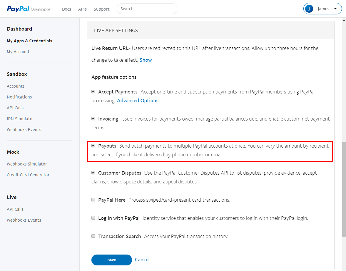This screenshot has height=271, width=346.
Task: Click the Mock section heading
Action: click(x=13, y=152)
